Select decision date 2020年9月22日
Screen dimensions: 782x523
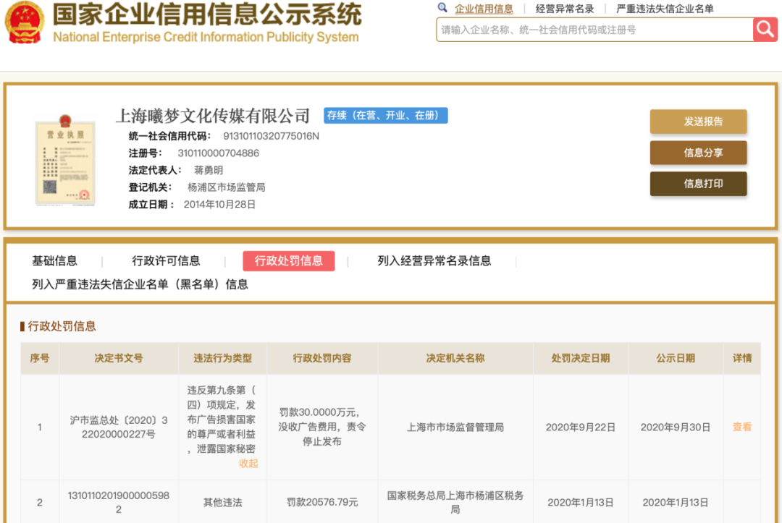[581, 427]
